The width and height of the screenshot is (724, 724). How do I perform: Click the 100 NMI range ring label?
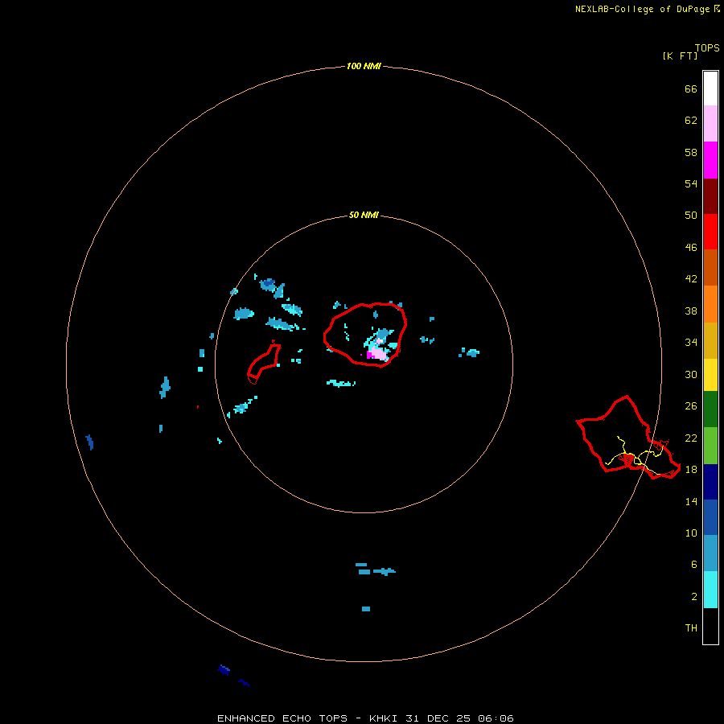point(364,66)
